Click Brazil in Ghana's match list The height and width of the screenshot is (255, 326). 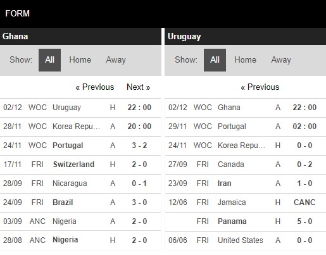tap(63, 202)
